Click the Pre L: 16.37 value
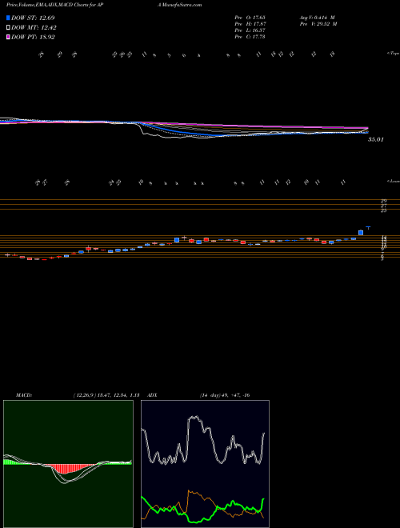Image resolution: width=400 pixels, height=528 pixels. point(250,30)
